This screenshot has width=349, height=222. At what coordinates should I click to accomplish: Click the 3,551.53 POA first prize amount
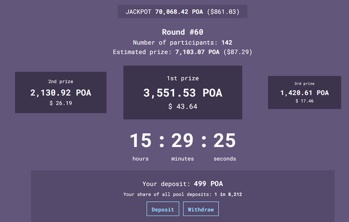pos(183,93)
